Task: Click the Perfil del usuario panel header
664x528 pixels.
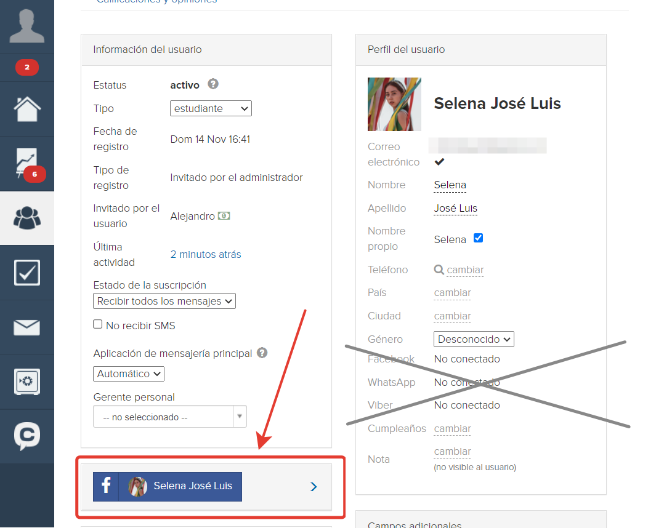Action: (x=481, y=50)
